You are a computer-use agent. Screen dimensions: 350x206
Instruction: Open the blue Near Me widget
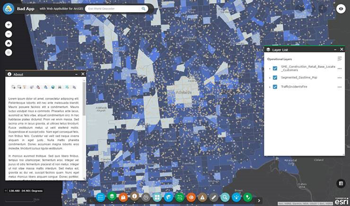pyautogui.click(x=236, y=197)
